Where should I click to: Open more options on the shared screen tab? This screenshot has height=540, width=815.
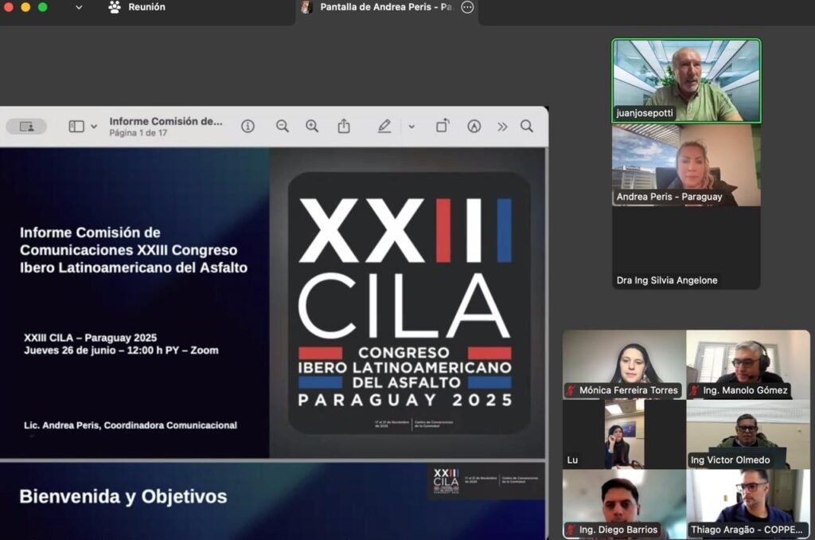[x=467, y=7]
